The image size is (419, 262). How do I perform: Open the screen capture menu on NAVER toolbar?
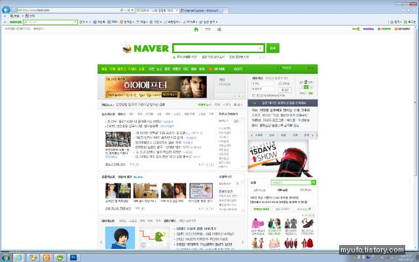coord(172,22)
